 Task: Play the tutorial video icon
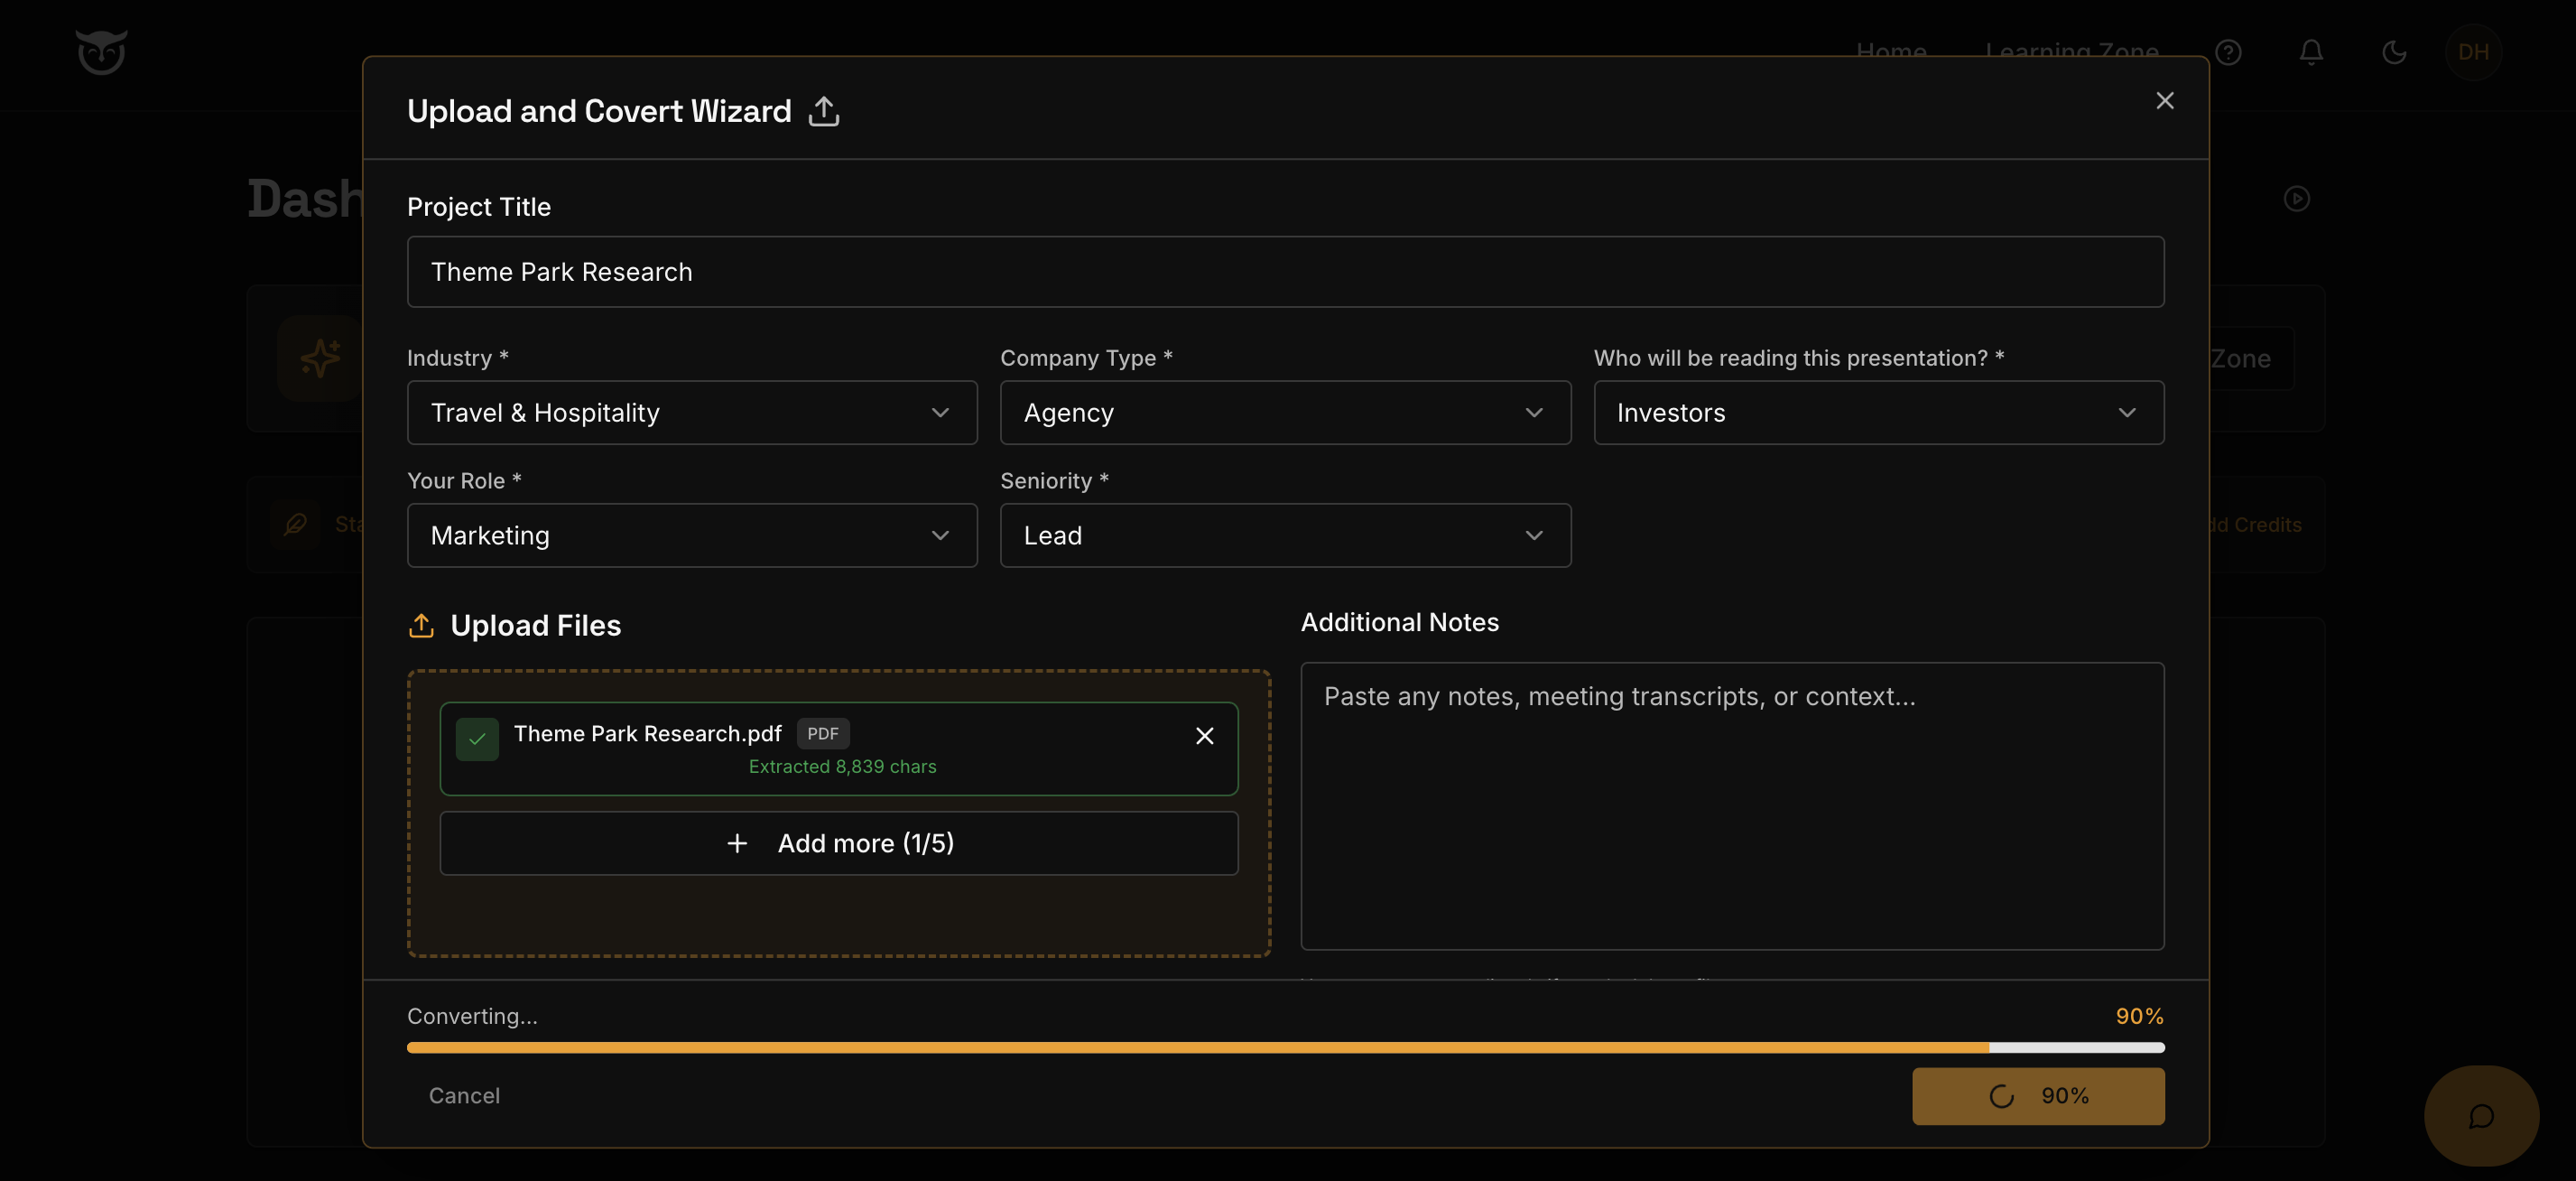coord(2297,199)
